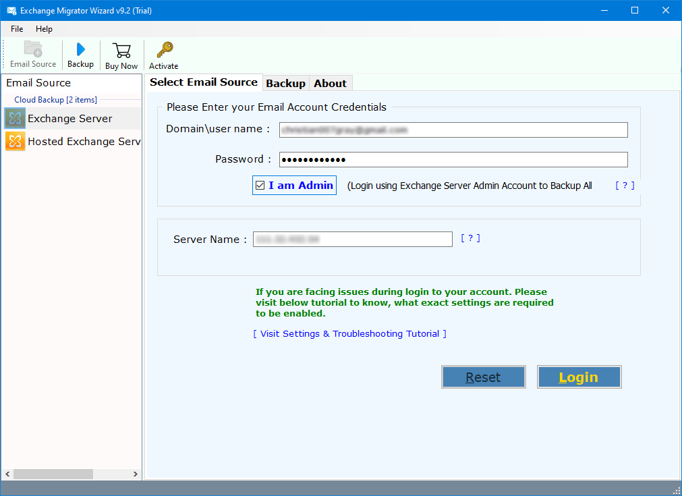Open the Help menu
Image resolution: width=682 pixels, height=496 pixels.
click(44, 29)
